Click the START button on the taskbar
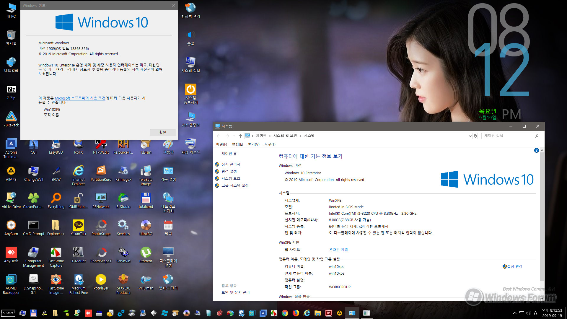Screen dimensions: 567x319 point(8,313)
